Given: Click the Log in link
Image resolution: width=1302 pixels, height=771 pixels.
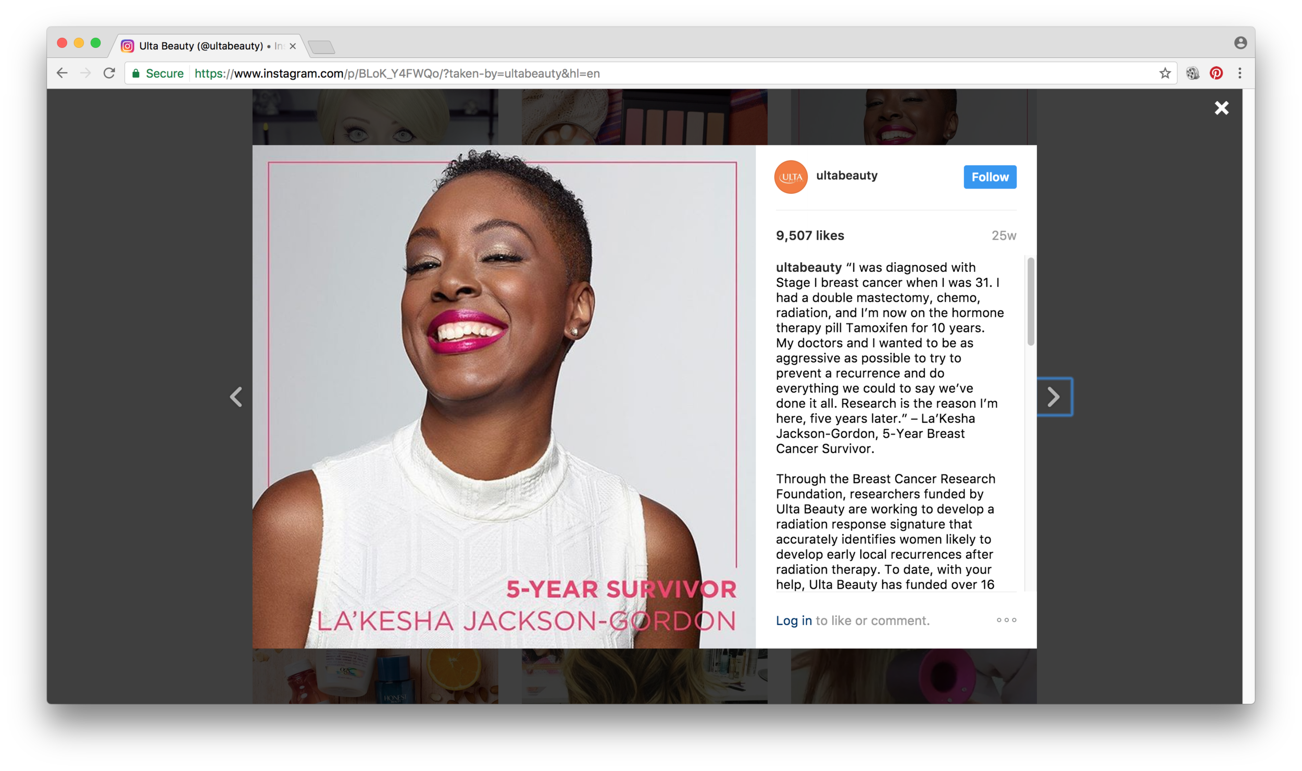Looking at the screenshot, I should (x=794, y=620).
